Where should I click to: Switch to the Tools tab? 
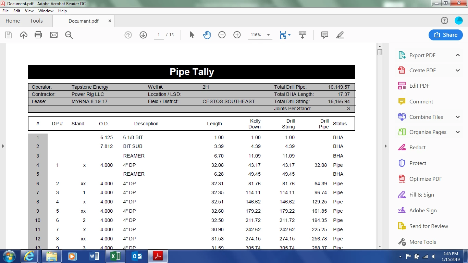tap(36, 21)
